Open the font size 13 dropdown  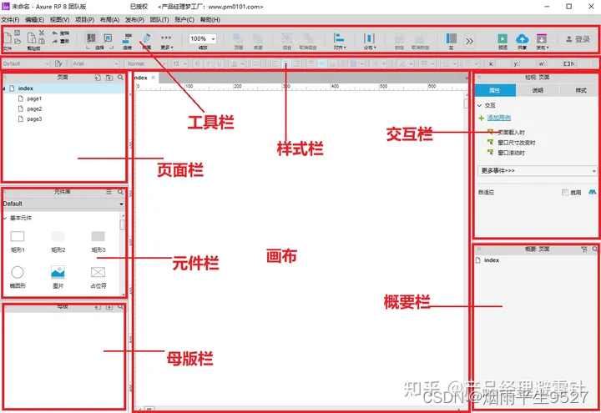[179, 63]
